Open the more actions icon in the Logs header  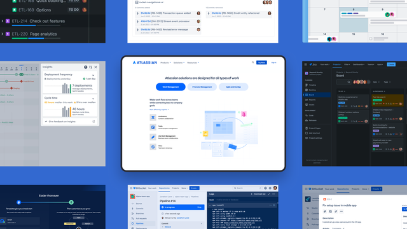(274, 194)
